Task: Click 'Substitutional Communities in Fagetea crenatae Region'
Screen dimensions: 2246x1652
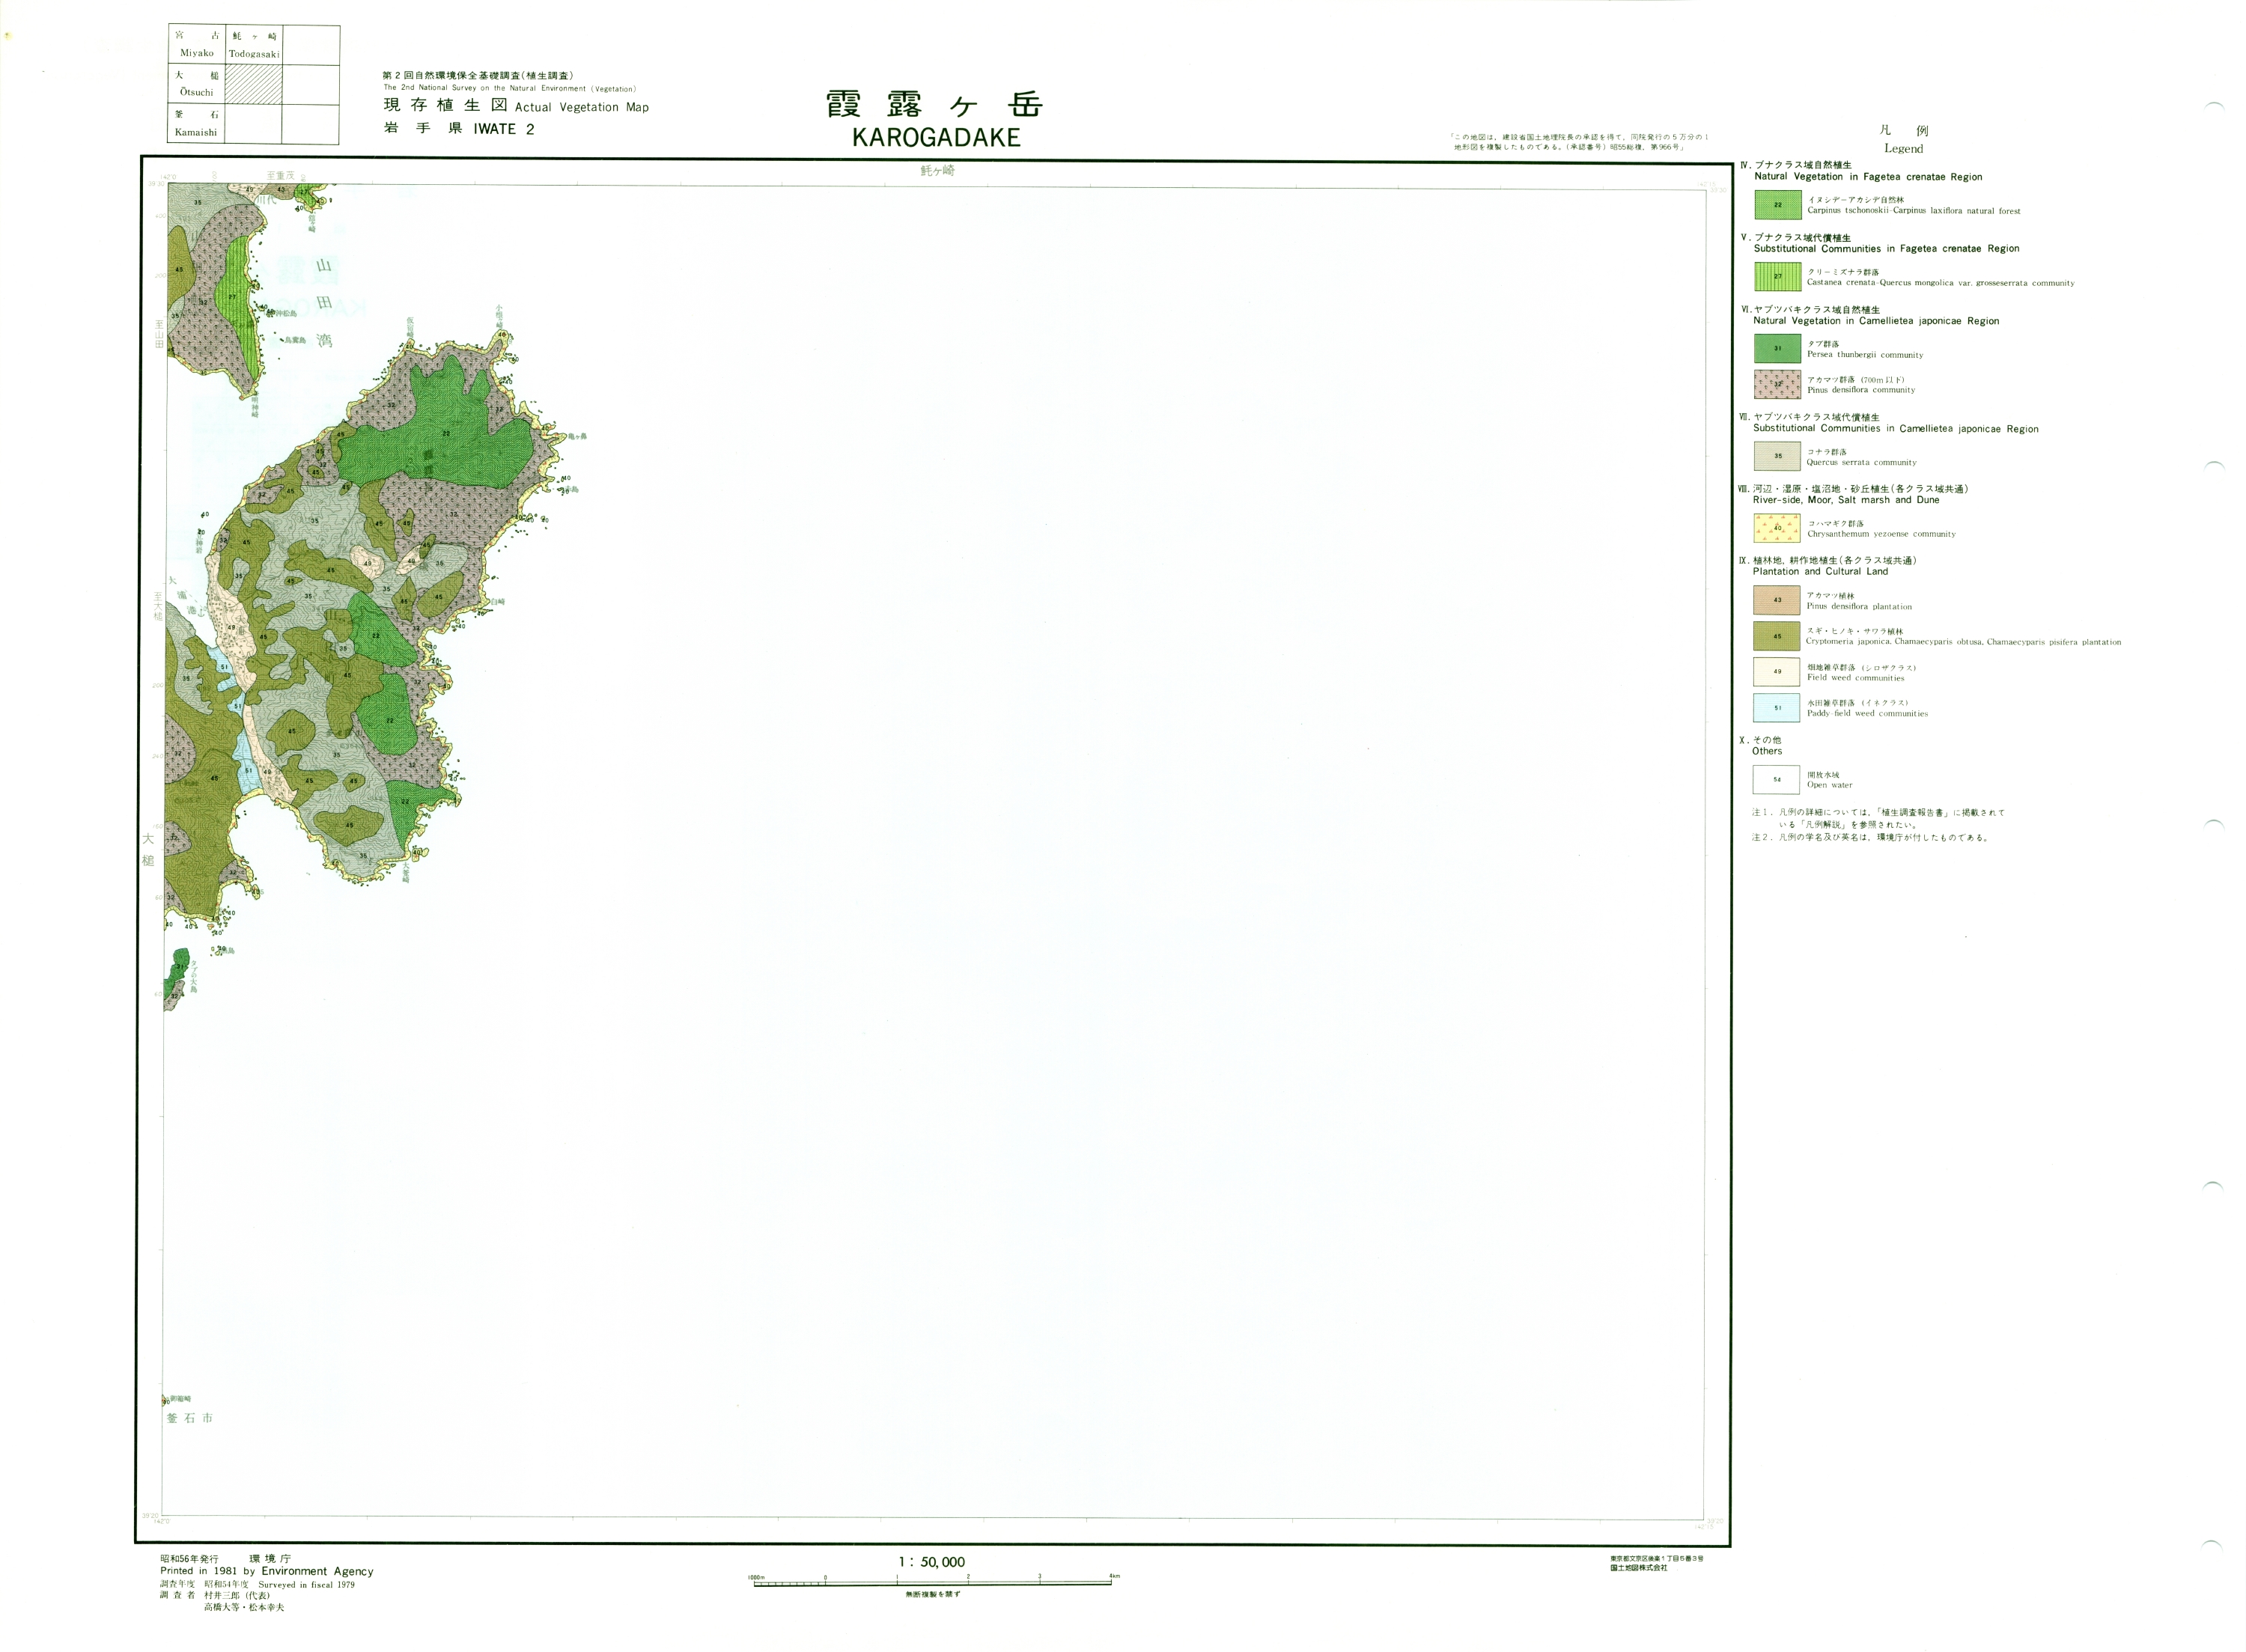Action: 1886,248
